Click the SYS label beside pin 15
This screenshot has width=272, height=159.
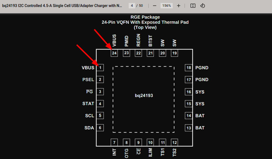[x=200, y=104]
